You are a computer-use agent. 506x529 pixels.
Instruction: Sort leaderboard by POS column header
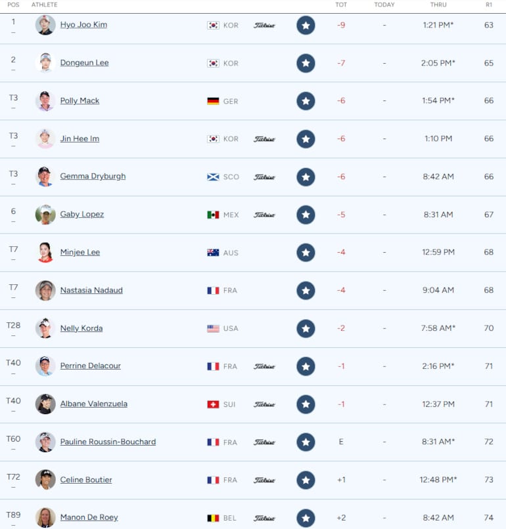(13, 5)
